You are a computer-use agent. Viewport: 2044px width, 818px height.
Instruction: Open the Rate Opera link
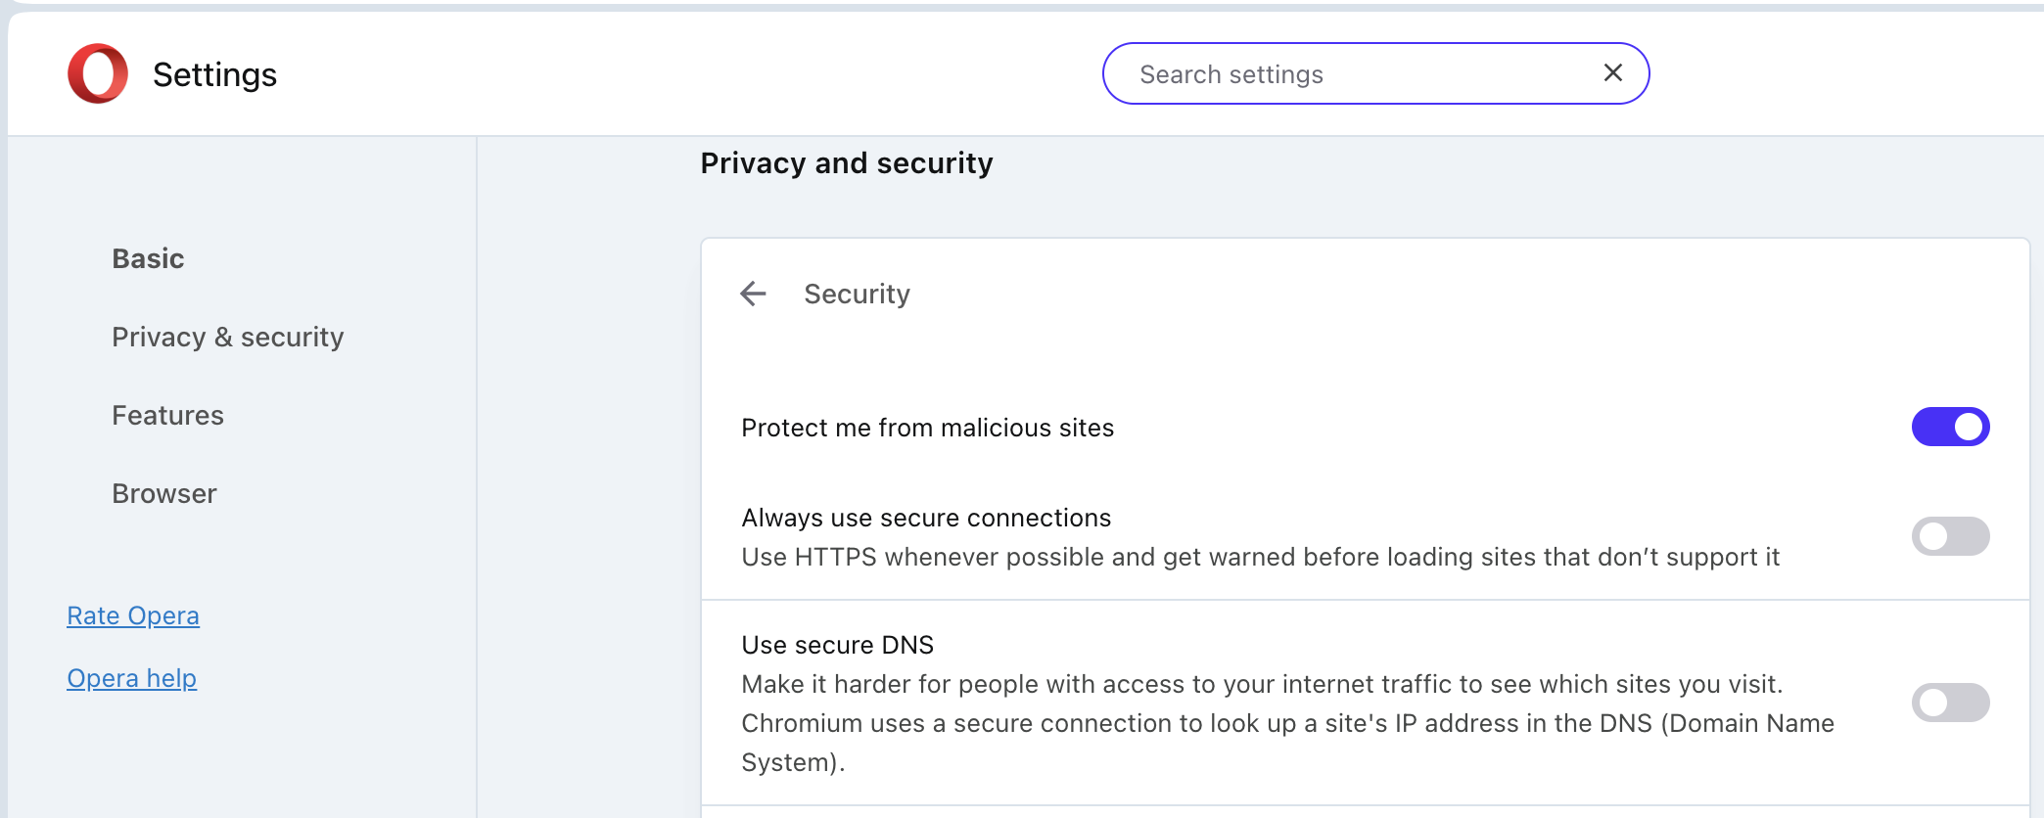pos(133,615)
